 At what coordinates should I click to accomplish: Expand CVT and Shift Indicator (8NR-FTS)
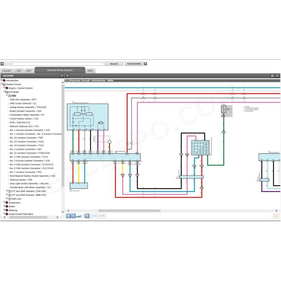coord(7,194)
